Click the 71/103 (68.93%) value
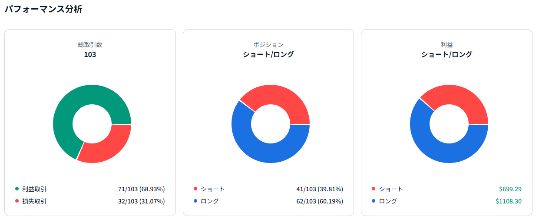Screen dimensions: 539x223 point(141,189)
